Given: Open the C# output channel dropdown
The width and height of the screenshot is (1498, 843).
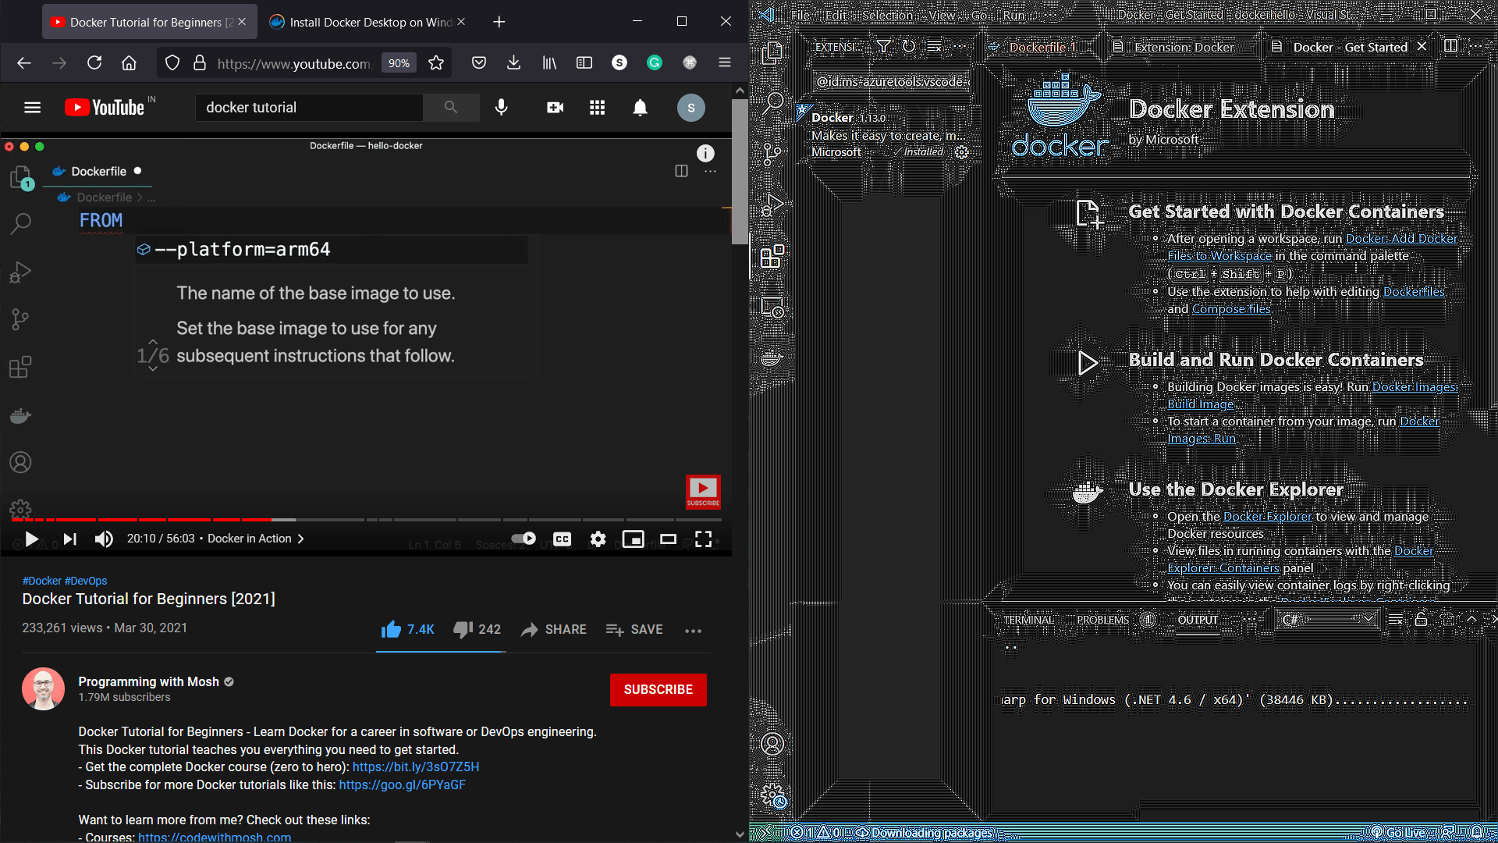Looking at the screenshot, I should tap(1328, 620).
